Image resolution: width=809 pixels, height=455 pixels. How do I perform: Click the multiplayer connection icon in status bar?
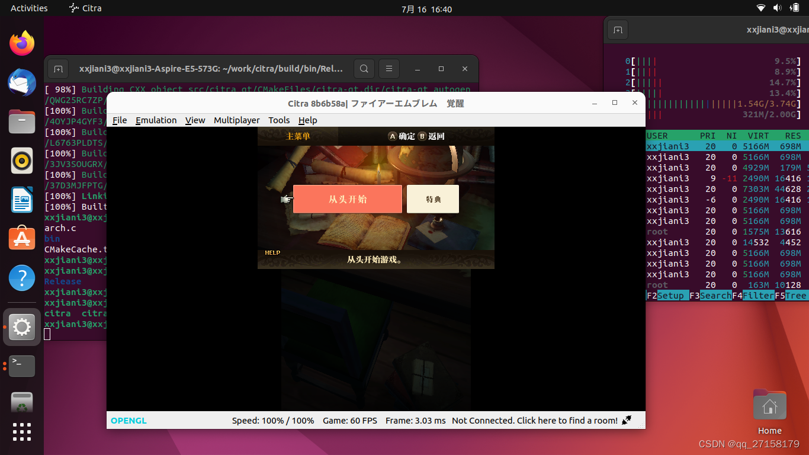[627, 420]
